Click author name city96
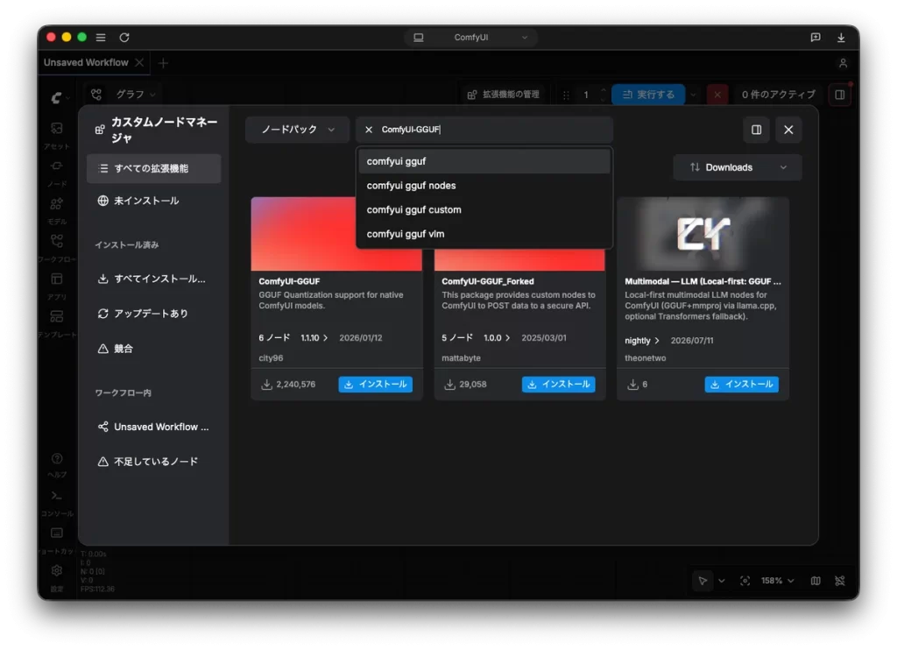The height and width of the screenshot is (650, 897). point(271,358)
